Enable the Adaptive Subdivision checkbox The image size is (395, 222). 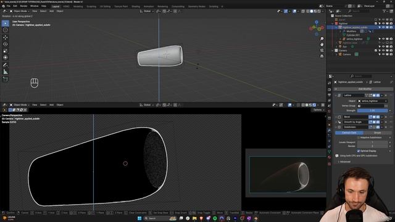(359, 138)
